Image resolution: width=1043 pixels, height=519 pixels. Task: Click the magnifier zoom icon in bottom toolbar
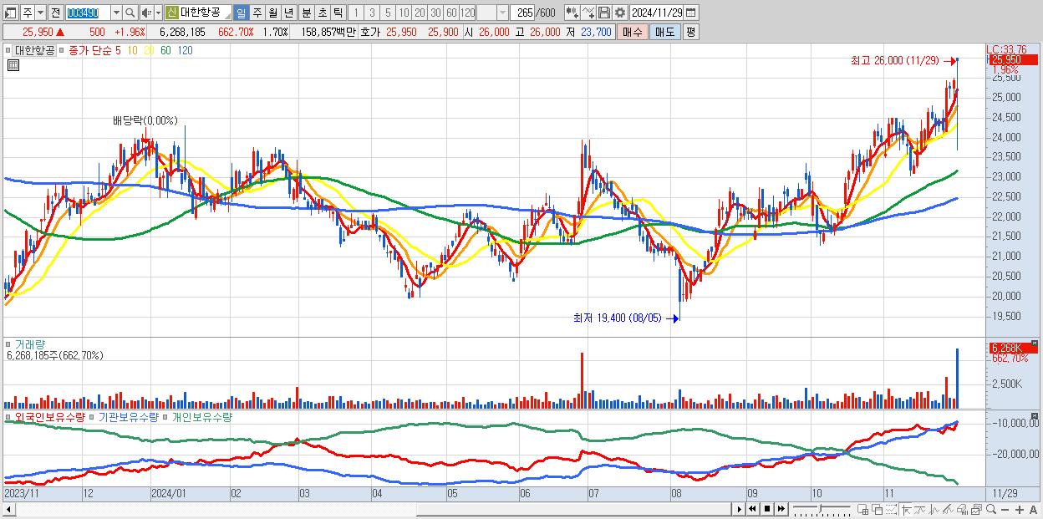pyautogui.click(x=991, y=509)
